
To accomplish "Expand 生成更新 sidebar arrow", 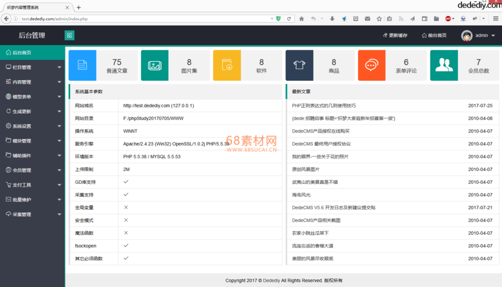I will [x=59, y=112].
